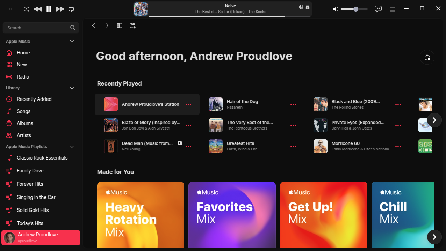Open more options for Dead Man album
446x251 pixels.
click(188, 146)
